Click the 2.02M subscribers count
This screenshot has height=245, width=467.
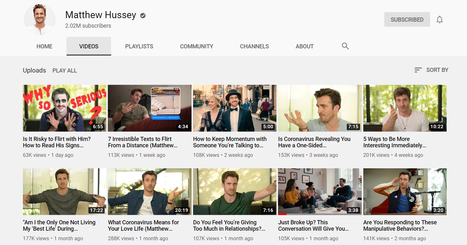tap(88, 26)
